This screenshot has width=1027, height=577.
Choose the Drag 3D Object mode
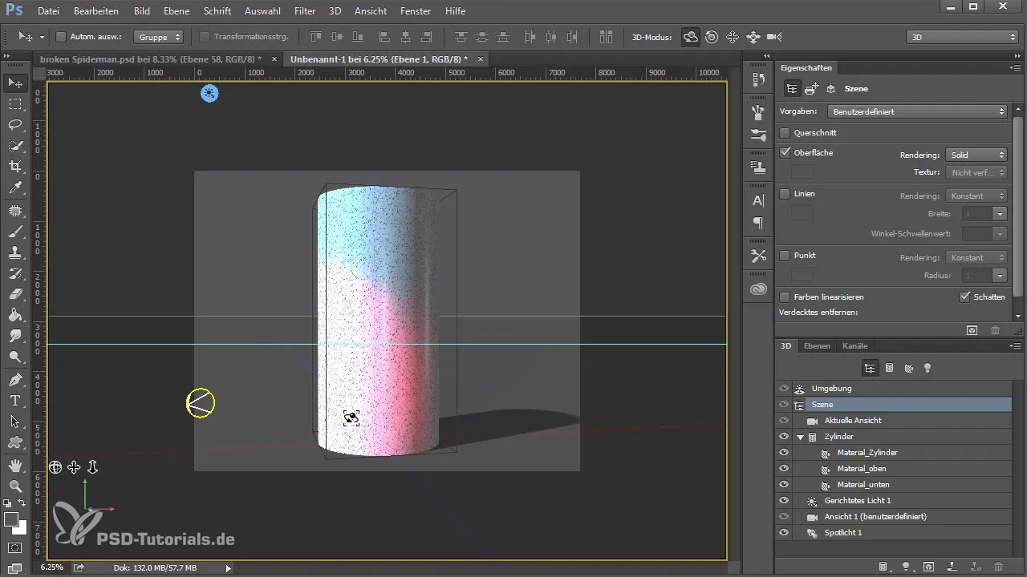[x=733, y=37]
